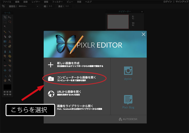Click the ログイン link
Viewport: 189px width, 133px height.
coord(167,2)
